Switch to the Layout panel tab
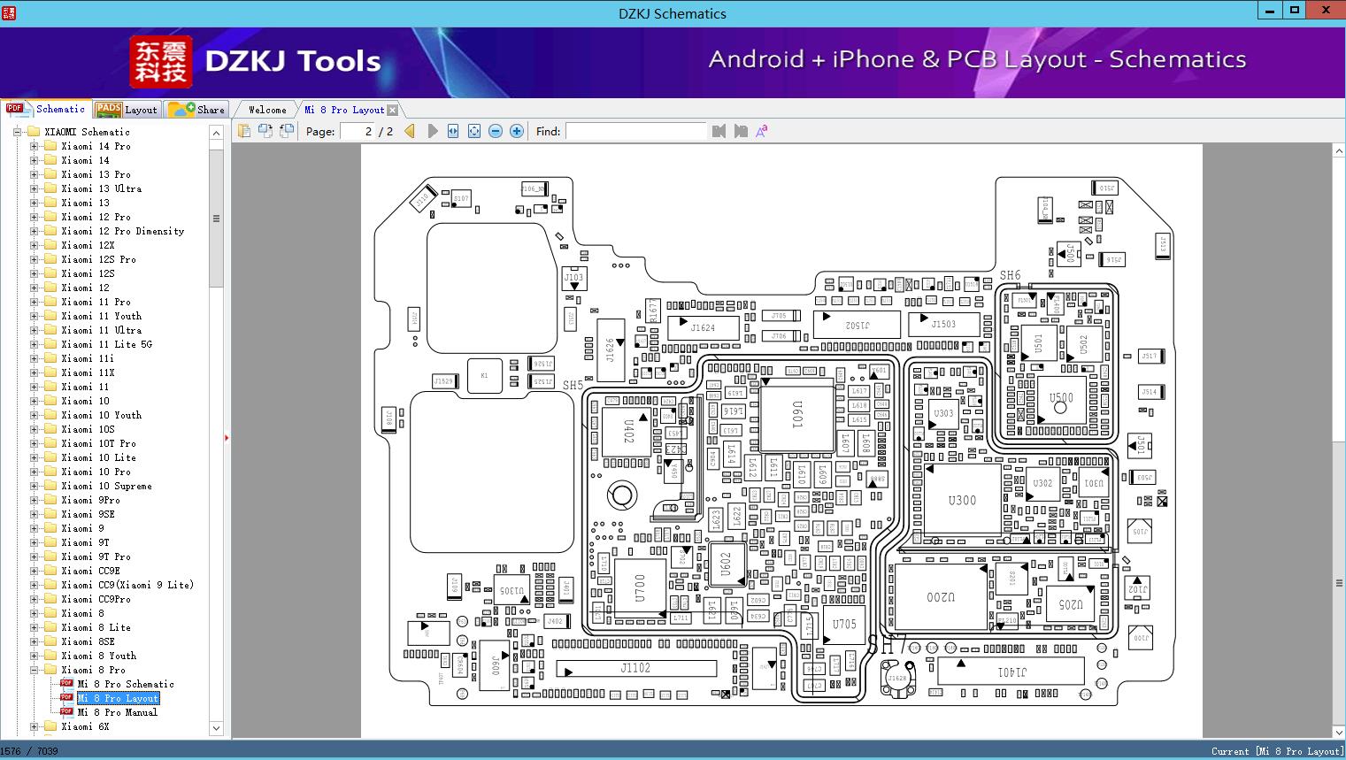1346x760 pixels. click(127, 110)
